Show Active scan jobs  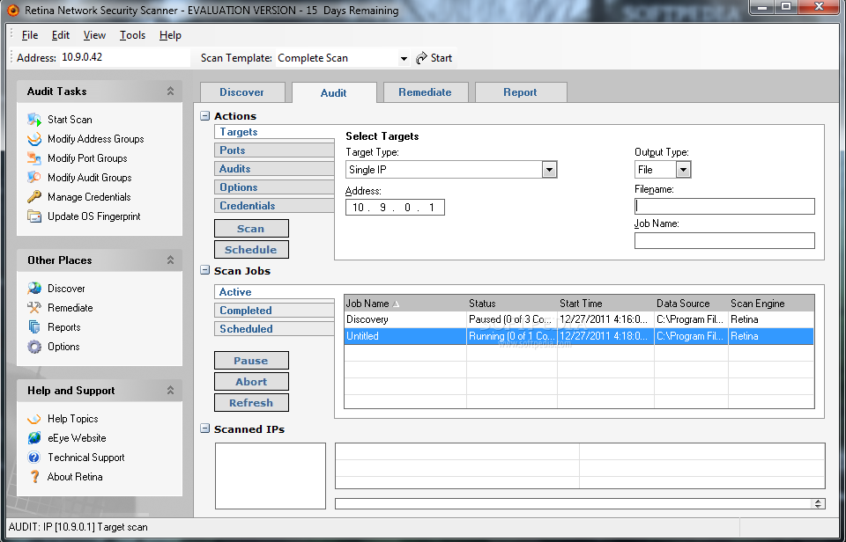[x=274, y=292]
